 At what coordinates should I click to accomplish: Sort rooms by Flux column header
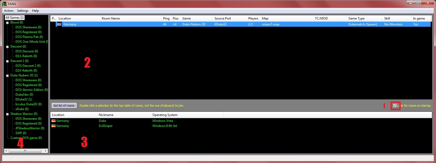[176, 18]
